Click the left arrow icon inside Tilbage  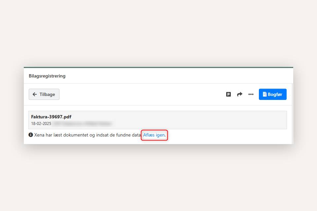point(35,94)
